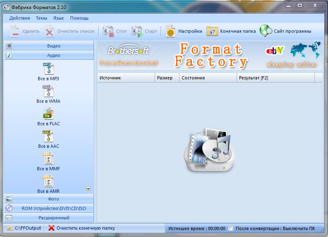This screenshot has height=237, width=328.
Task: Select the Все в FLAC icon
Action: coord(48,113)
